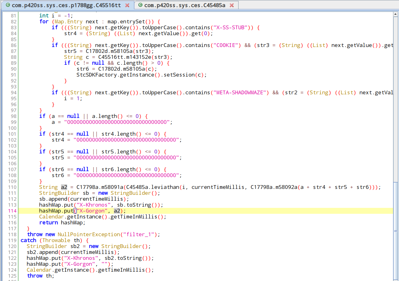
Task: Close the com.p420ss.sys.ces.C45485a tab
Action: 232,5
